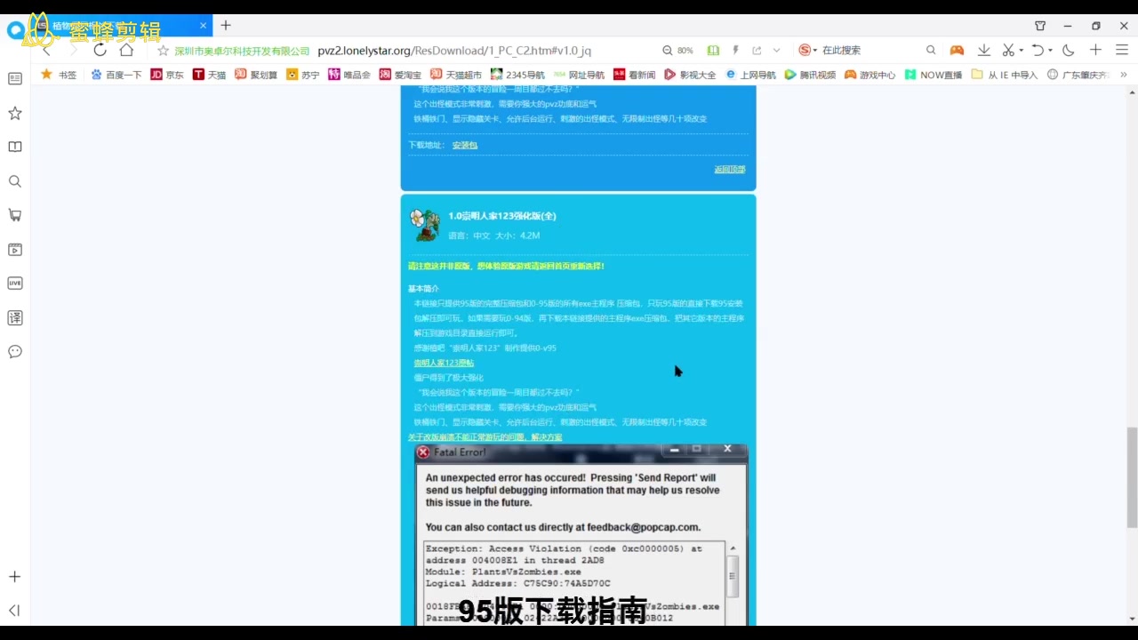Open the 唯品会 bookmark
Image resolution: width=1138 pixels, height=640 pixels.
point(349,75)
